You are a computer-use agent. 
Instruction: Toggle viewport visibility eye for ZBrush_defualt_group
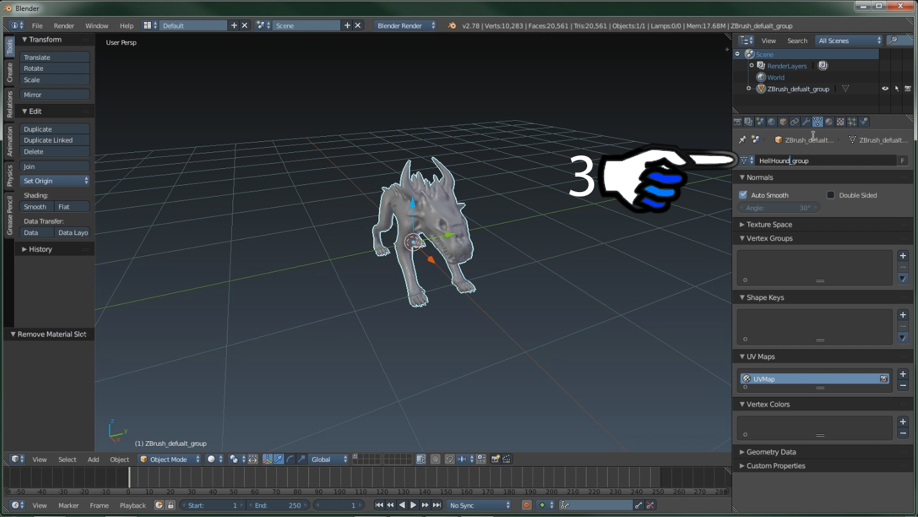coord(885,89)
